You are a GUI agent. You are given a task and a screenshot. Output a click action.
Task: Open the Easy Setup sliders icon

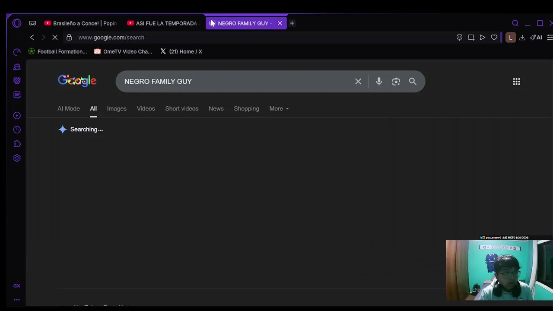click(550, 38)
